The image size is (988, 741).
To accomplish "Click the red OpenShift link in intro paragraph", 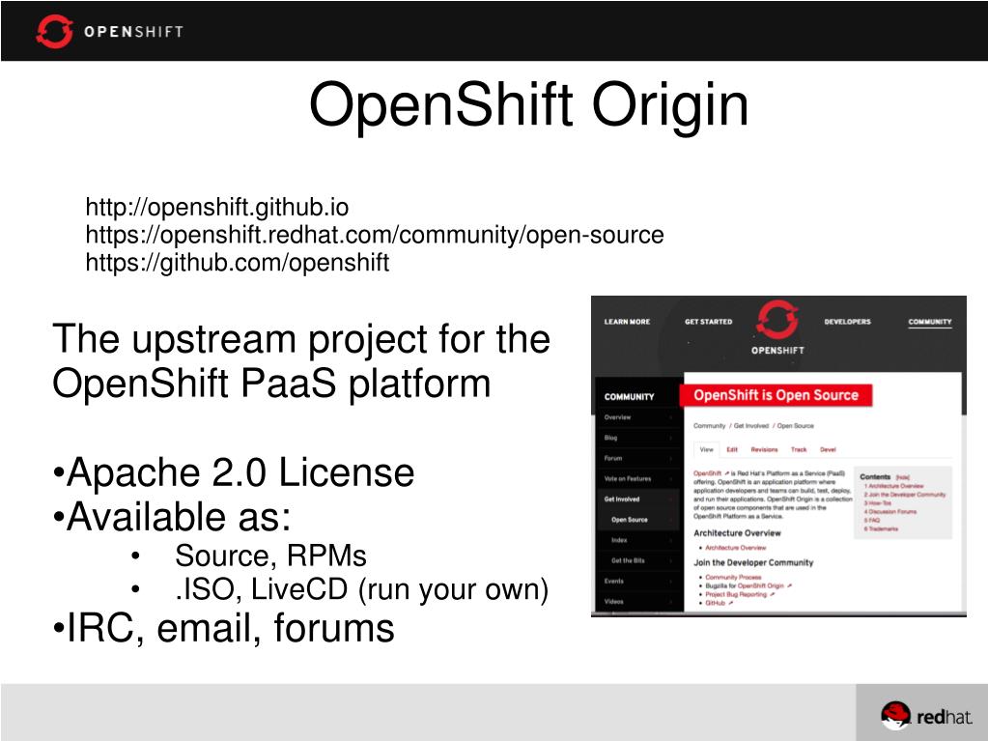I will point(707,473).
